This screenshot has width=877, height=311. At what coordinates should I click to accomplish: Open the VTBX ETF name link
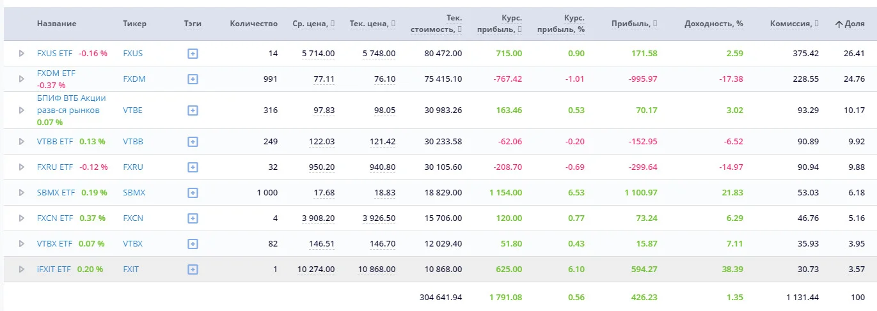(55, 244)
